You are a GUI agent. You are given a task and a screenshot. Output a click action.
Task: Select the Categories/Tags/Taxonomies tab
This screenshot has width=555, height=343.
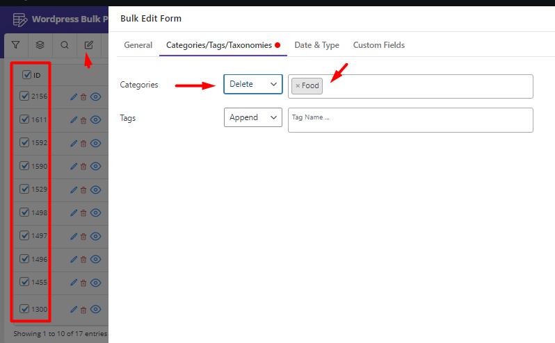click(x=223, y=45)
